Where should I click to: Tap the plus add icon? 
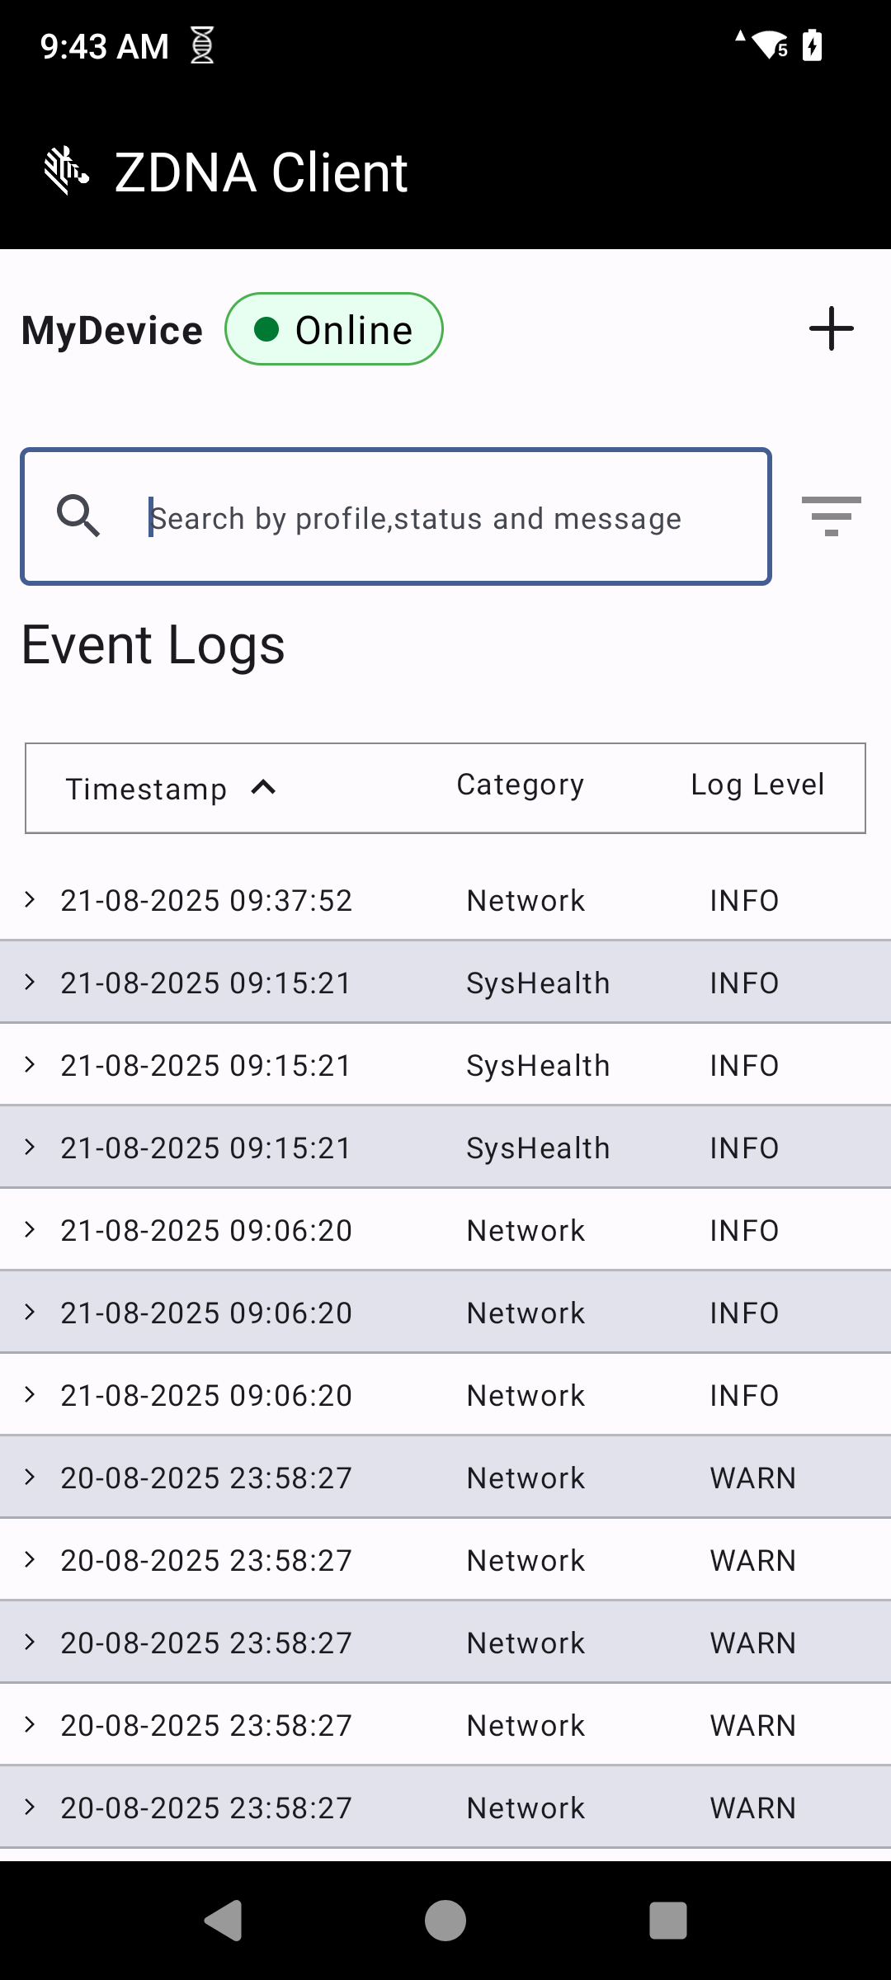click(831, 329)
